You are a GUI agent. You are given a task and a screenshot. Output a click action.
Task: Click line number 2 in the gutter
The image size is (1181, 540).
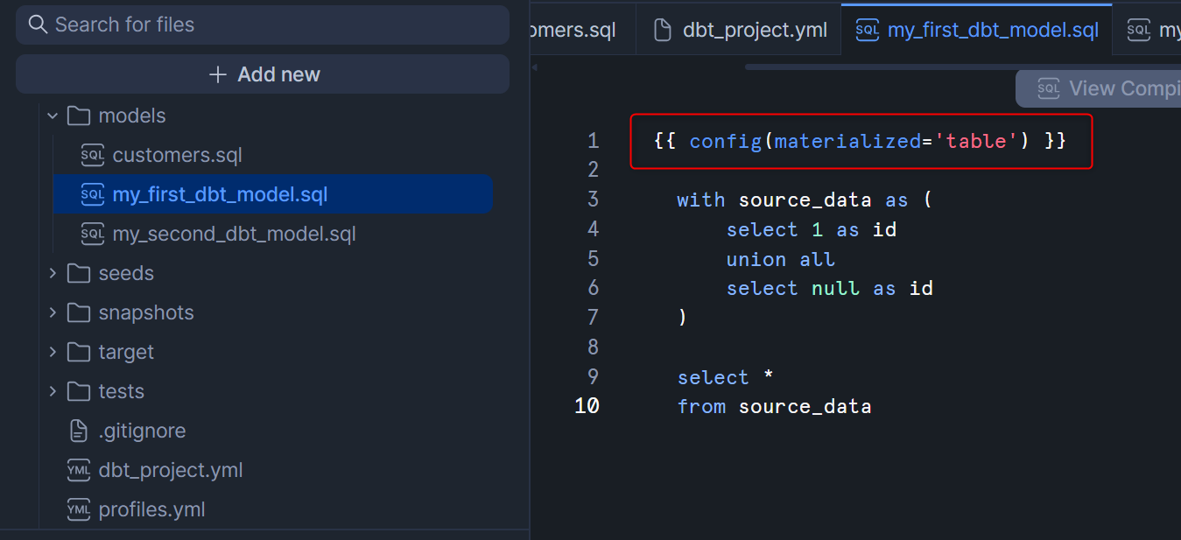[x=594, y=170]
